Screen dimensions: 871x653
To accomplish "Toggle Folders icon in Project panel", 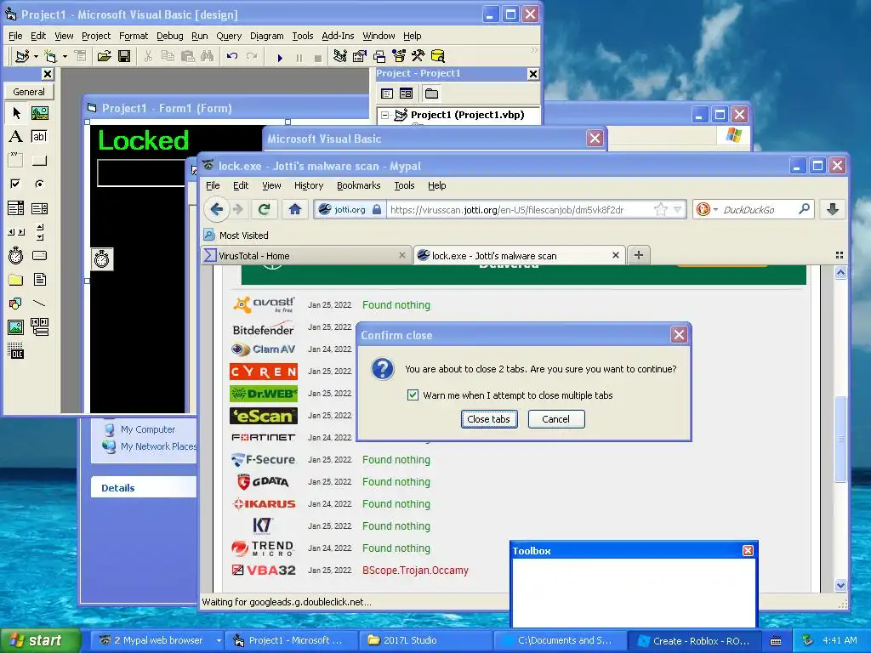I will point(431,94).
